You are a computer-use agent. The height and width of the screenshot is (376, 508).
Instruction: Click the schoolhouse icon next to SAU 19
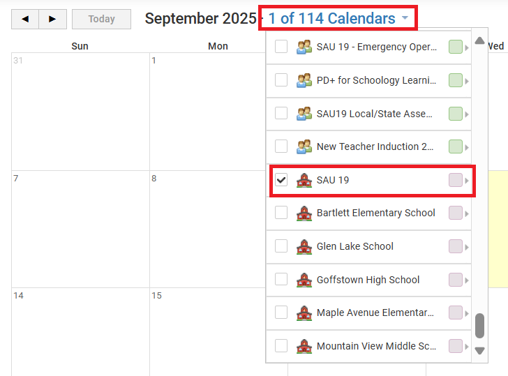pos(304,180)
